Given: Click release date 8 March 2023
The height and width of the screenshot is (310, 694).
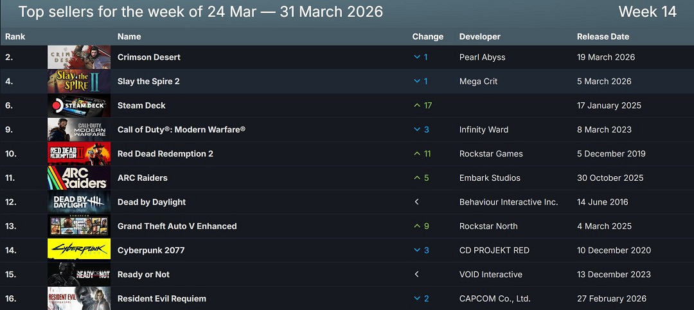Looking at the screenshot, I should [x=604, y=129].
